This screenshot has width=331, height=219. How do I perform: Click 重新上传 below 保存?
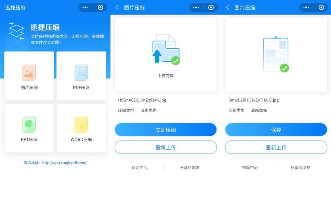point(276,147)
